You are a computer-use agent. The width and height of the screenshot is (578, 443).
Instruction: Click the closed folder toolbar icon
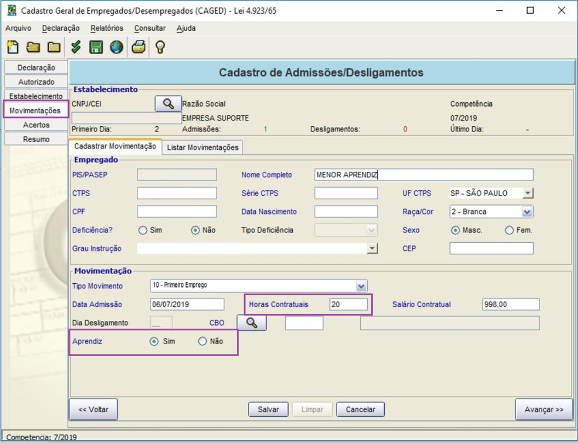tap(54, 47)
